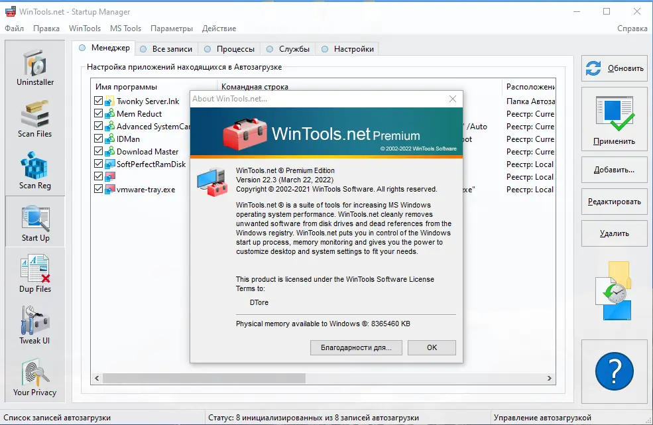This screenshot has height=425, width=653.
Task: Uncheck the Advanced SystemCare startup entry
Action: tap(98, 126)
